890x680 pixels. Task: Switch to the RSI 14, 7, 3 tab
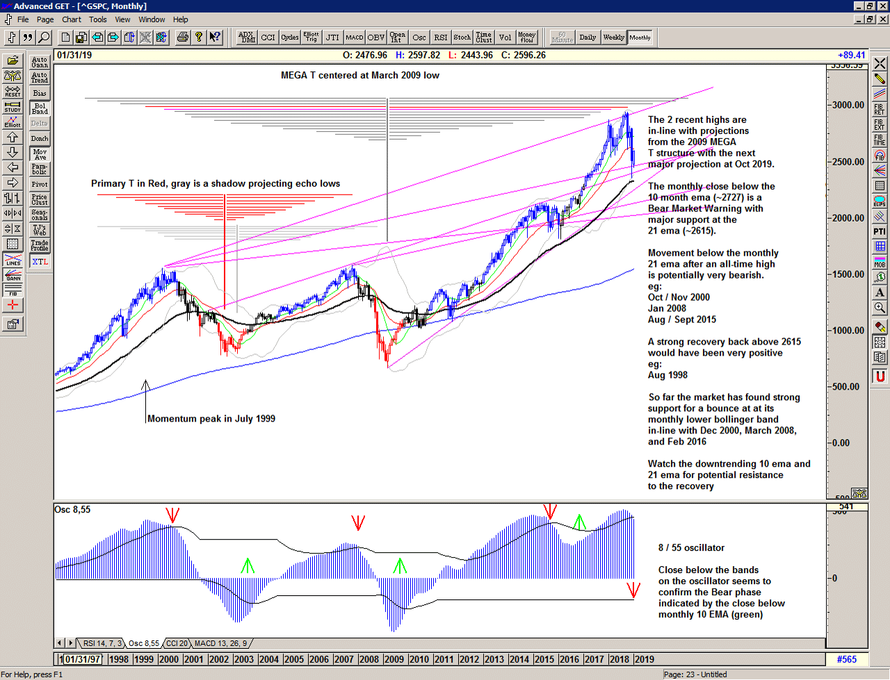coord(102,643)
